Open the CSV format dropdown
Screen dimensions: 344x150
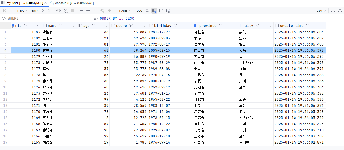click(x=321, y=11)
